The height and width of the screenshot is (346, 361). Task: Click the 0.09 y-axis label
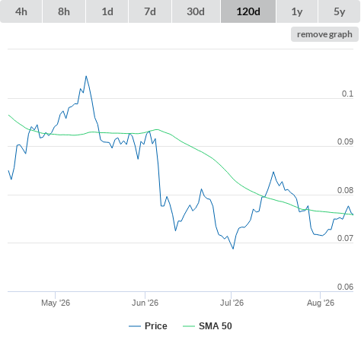point(345,141)
